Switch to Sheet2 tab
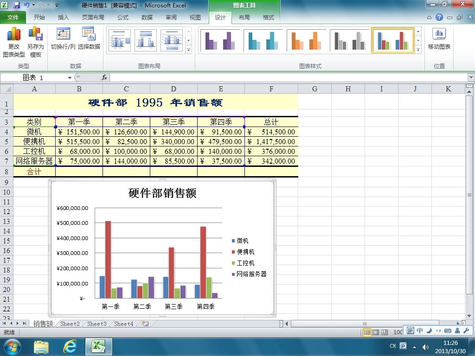Viewport: 475px width, 356px height. click(x=70, y=324)
